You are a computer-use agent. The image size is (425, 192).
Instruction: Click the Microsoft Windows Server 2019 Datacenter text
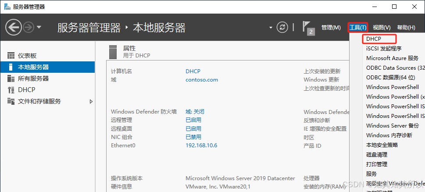(x=240, y=178)
